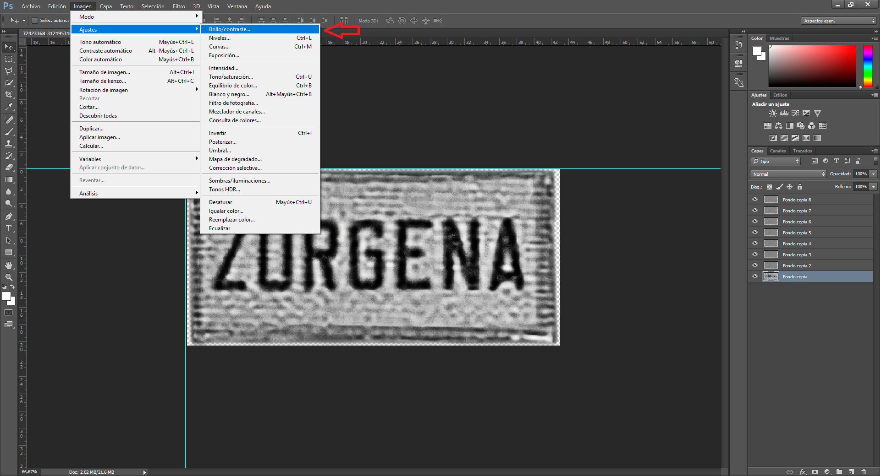The height and width of the screenshot is (476, 881).
Task: Select the Hand tool
Action: pyautogui.click(x=9, y=265)
